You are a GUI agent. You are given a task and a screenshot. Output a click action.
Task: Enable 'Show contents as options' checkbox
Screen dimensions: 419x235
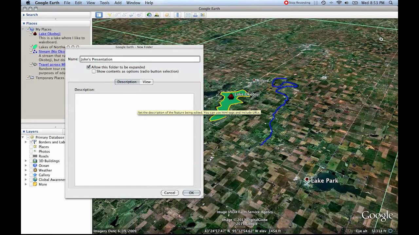94,71
